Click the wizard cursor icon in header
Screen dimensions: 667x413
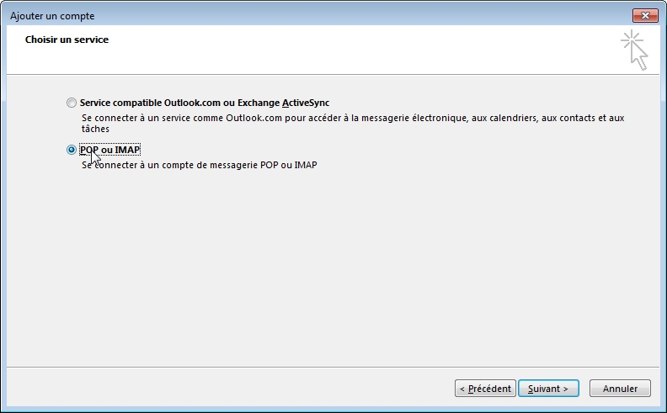(634, 50)
